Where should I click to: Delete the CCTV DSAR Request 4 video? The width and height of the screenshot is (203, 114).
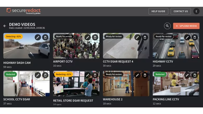tap(145, 37)
